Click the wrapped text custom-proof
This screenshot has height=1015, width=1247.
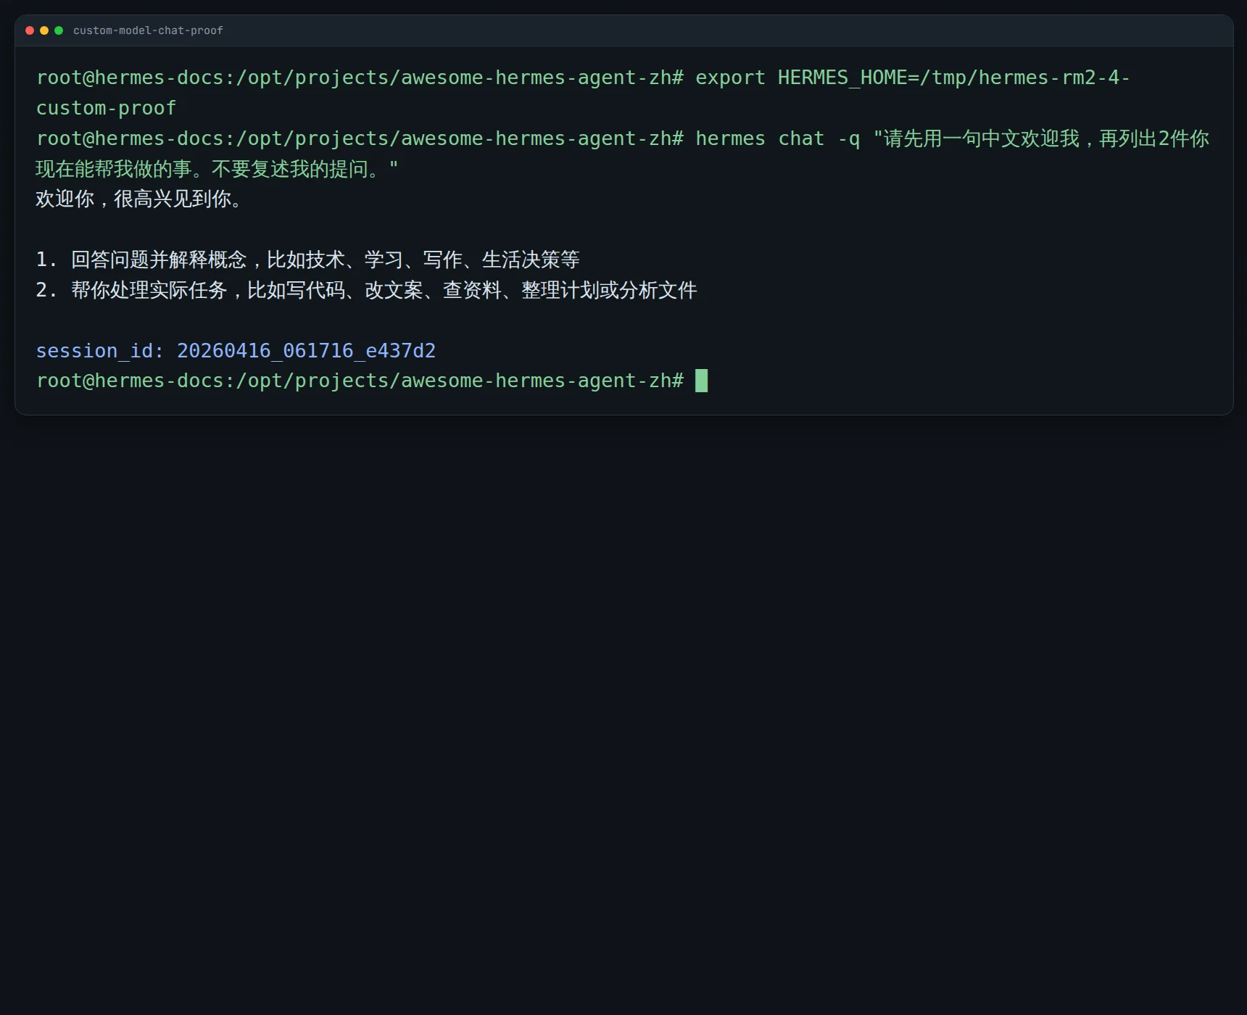[x=107, y=108]
